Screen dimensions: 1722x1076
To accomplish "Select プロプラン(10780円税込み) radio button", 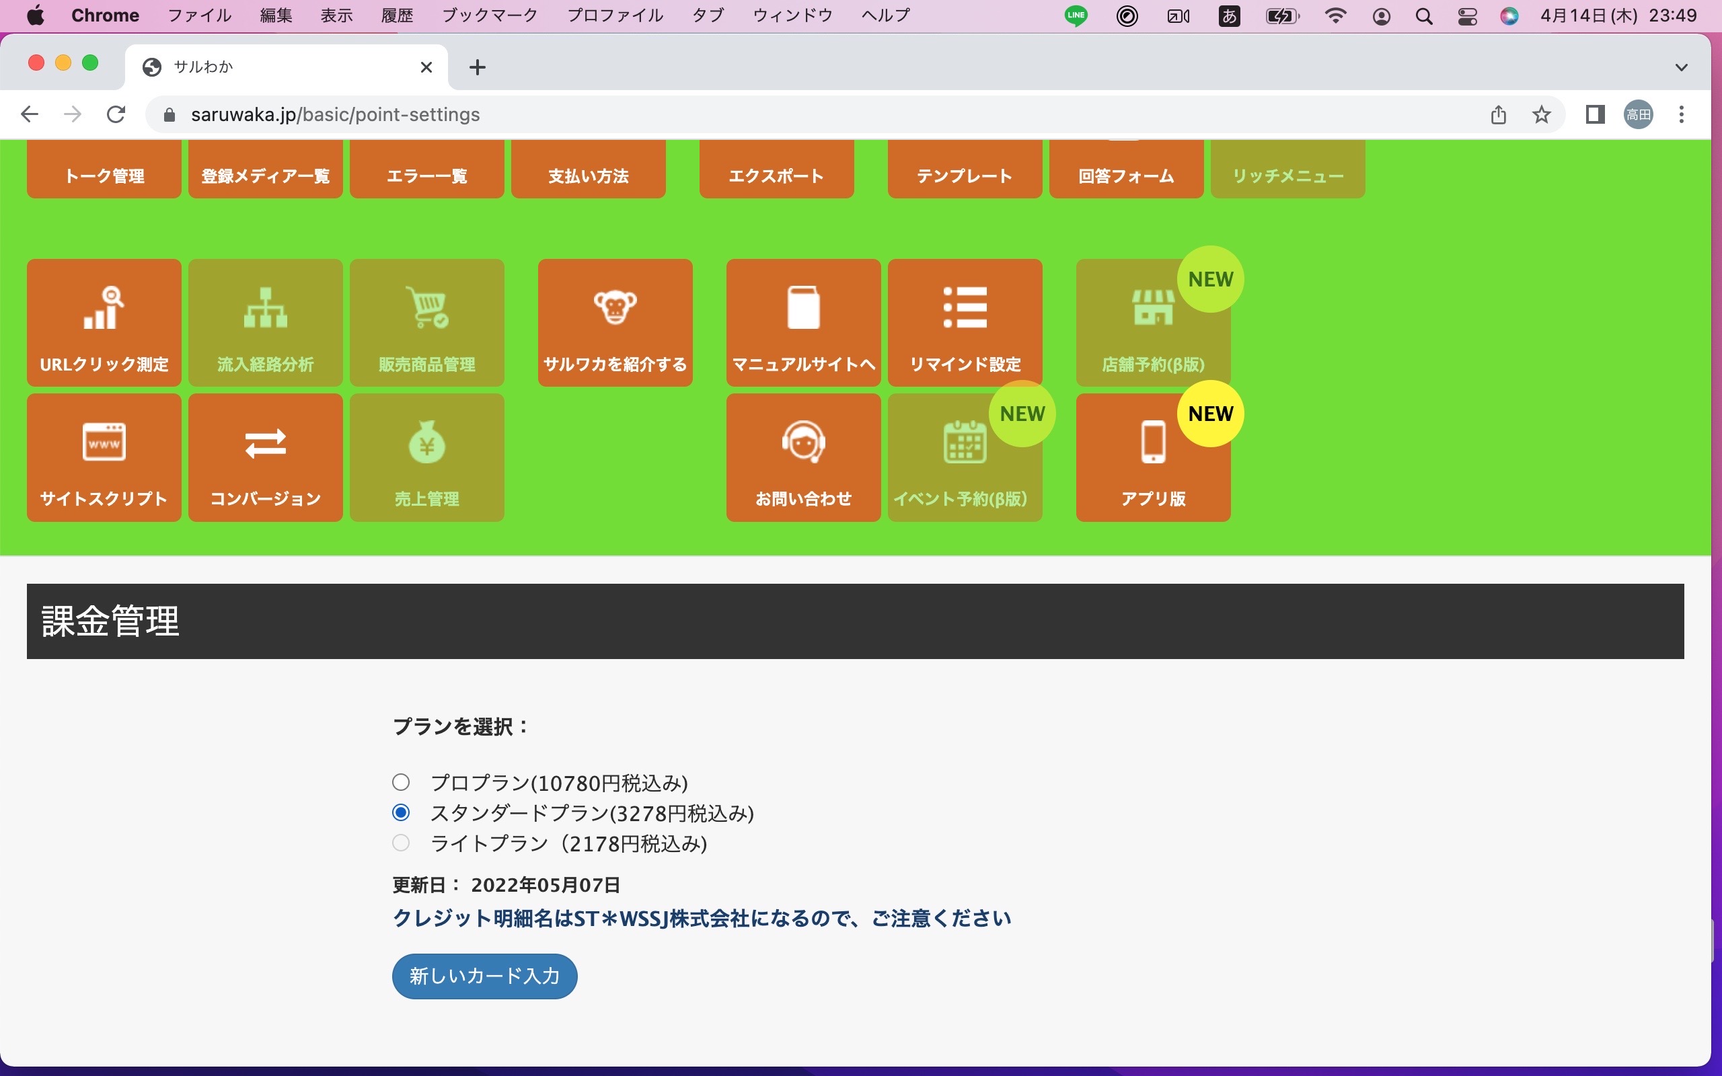I will tap(401, 783).
